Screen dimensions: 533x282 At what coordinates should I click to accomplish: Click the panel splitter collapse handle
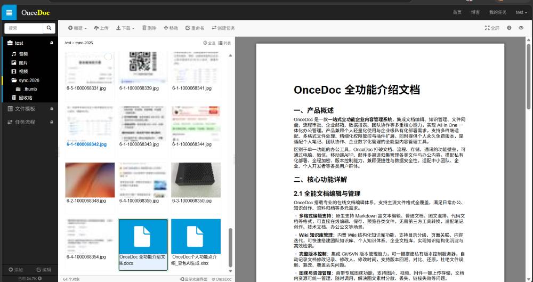(x=234, y=159)
